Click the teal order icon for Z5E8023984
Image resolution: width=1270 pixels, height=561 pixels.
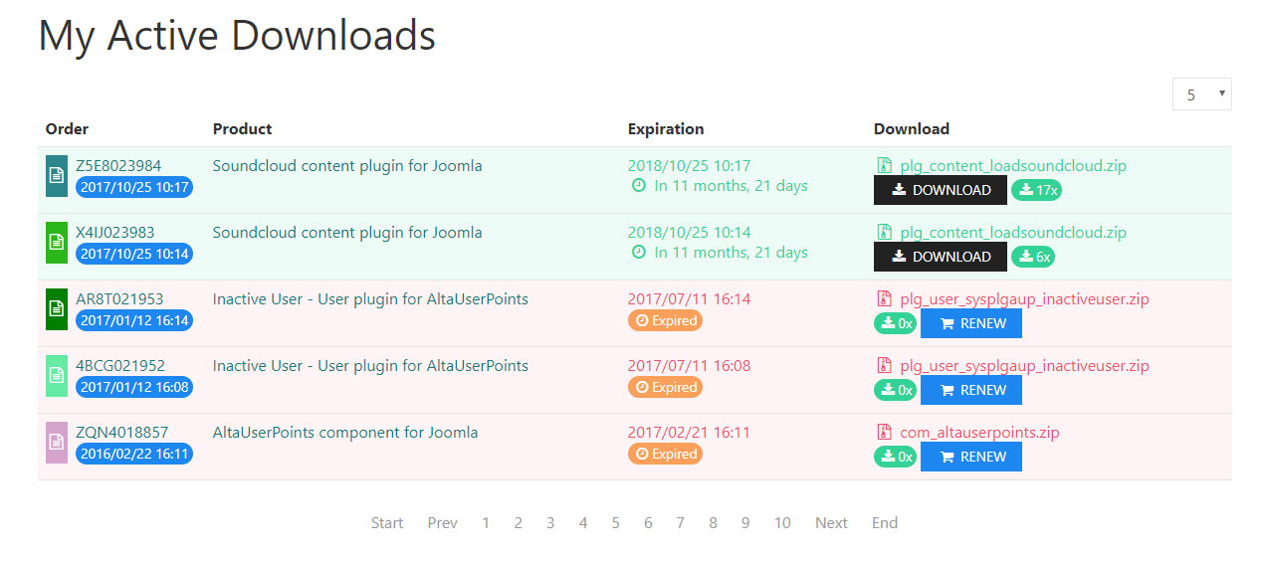[57, 176]
